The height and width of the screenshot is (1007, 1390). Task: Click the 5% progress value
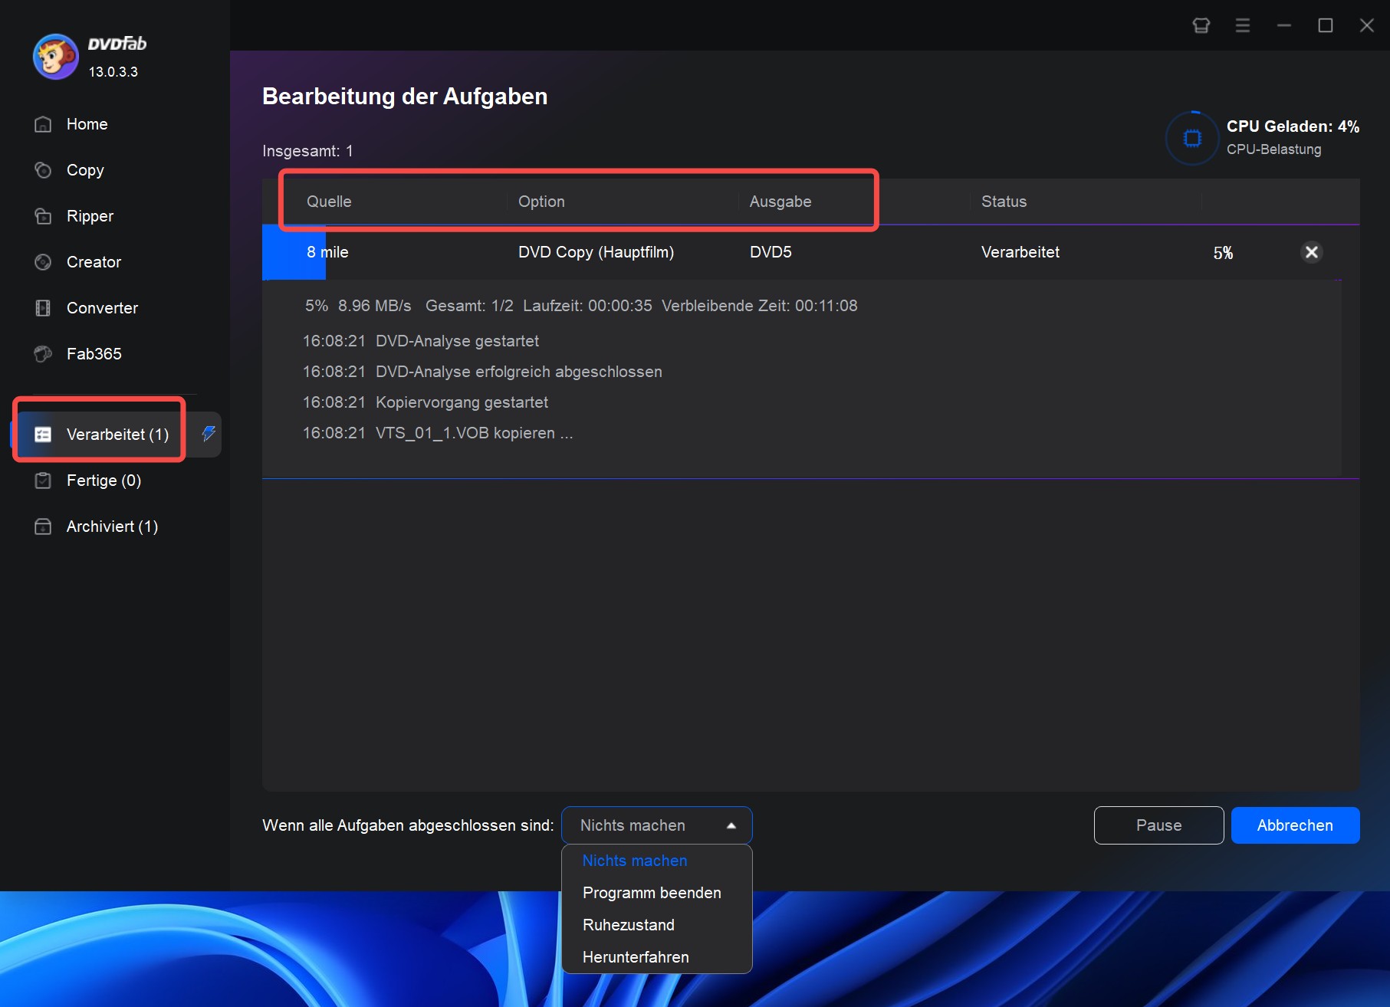[1223, 253]
